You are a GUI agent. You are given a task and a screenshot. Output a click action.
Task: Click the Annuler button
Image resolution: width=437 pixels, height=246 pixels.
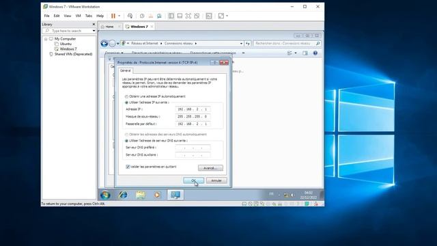tap(216, 180)
